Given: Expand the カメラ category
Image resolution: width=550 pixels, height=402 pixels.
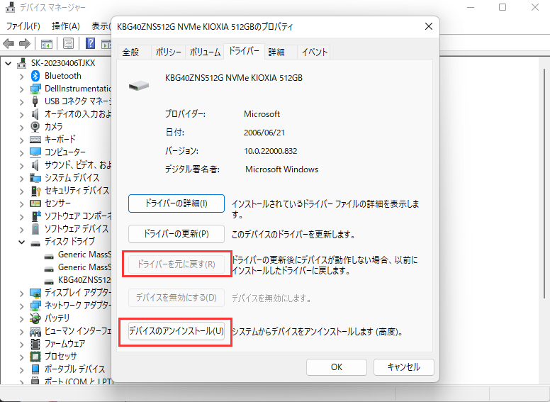Looking at the screenshot, I should click(x=22, y=128).
